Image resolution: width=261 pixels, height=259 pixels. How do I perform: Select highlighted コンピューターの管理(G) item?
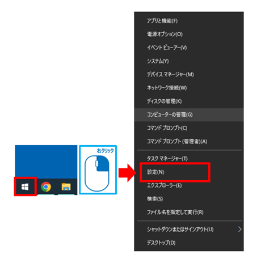(189, 114)
